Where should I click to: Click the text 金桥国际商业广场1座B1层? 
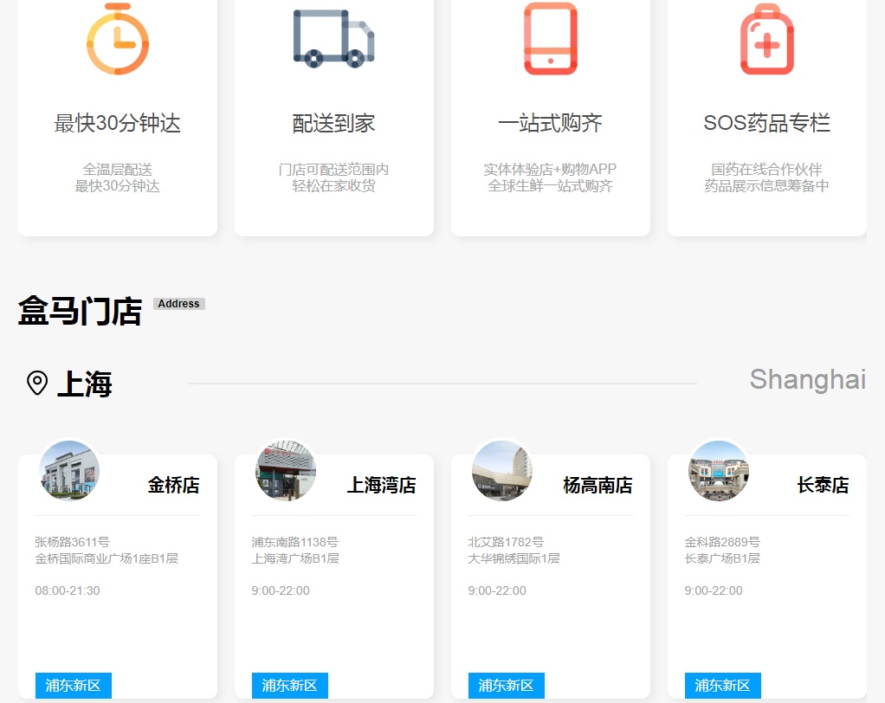107,558
